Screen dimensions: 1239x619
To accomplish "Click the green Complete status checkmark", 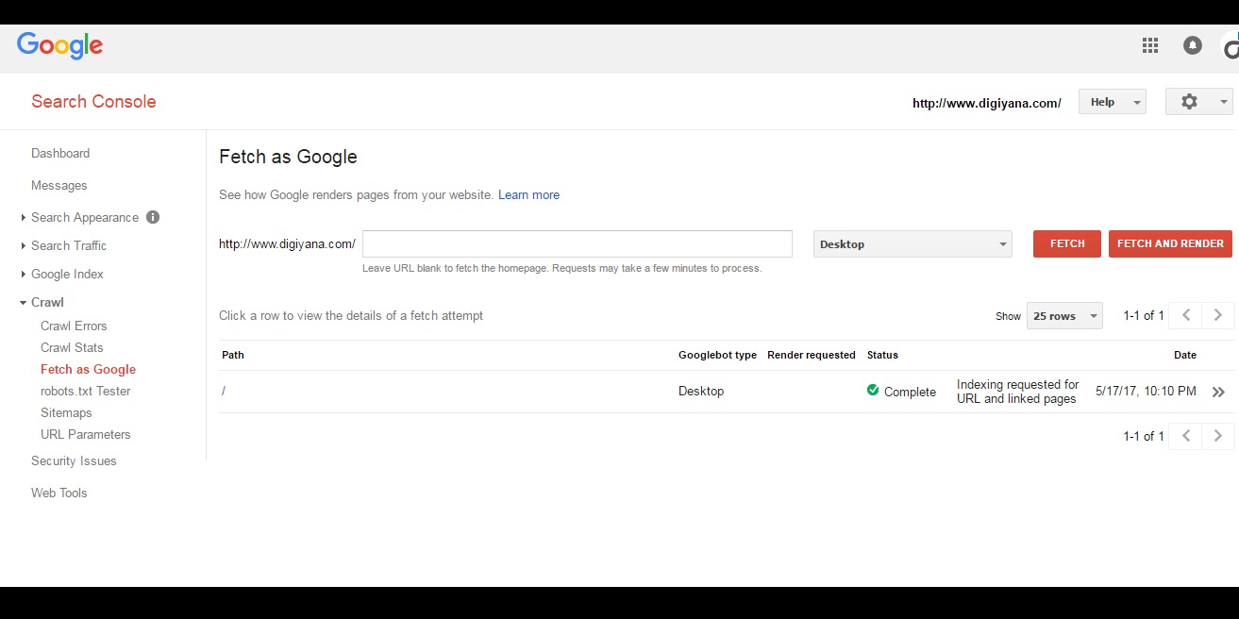I will tap(873, 391).
